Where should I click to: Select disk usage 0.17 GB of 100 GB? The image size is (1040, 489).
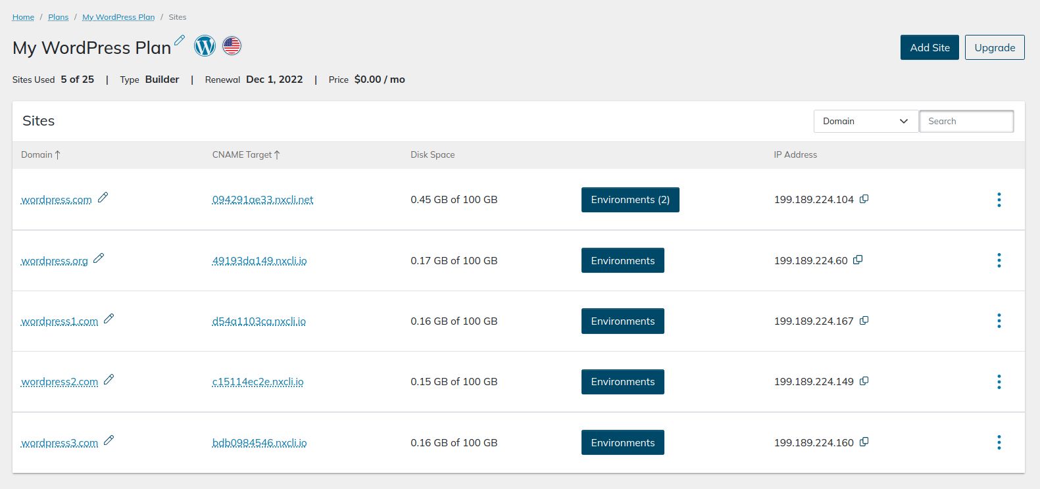pyautogui.click(x=454, y=261)
